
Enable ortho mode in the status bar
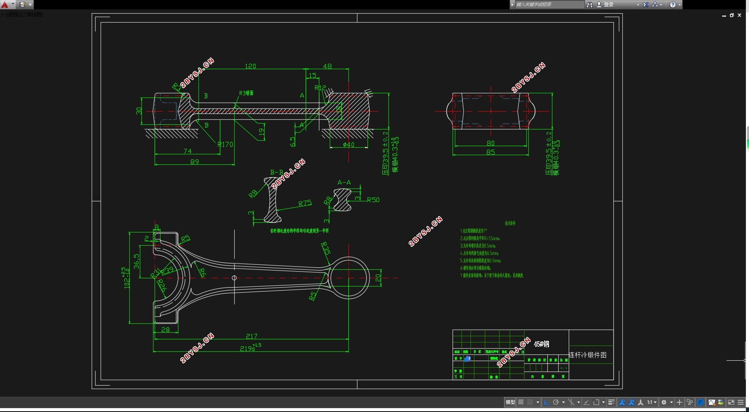(x=546, y=402)
